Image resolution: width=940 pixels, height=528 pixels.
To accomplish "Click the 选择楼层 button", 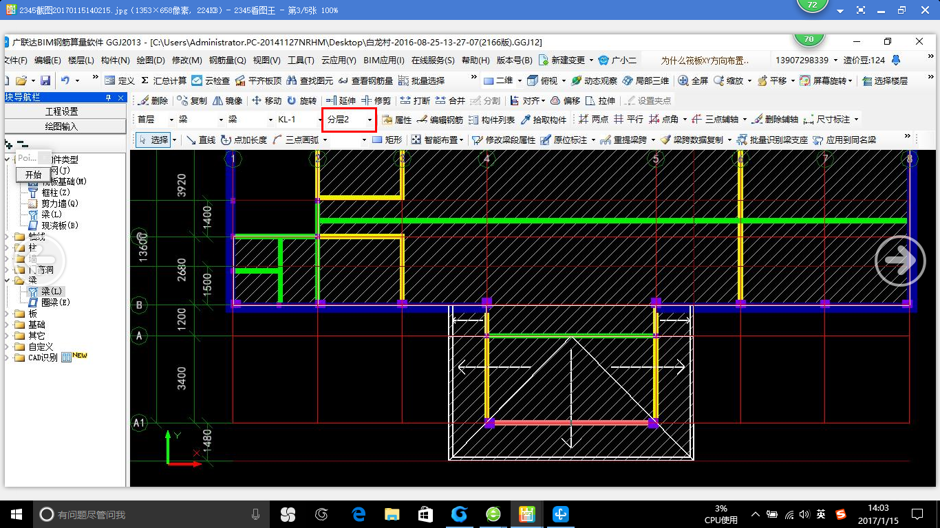I will (885, 80).
